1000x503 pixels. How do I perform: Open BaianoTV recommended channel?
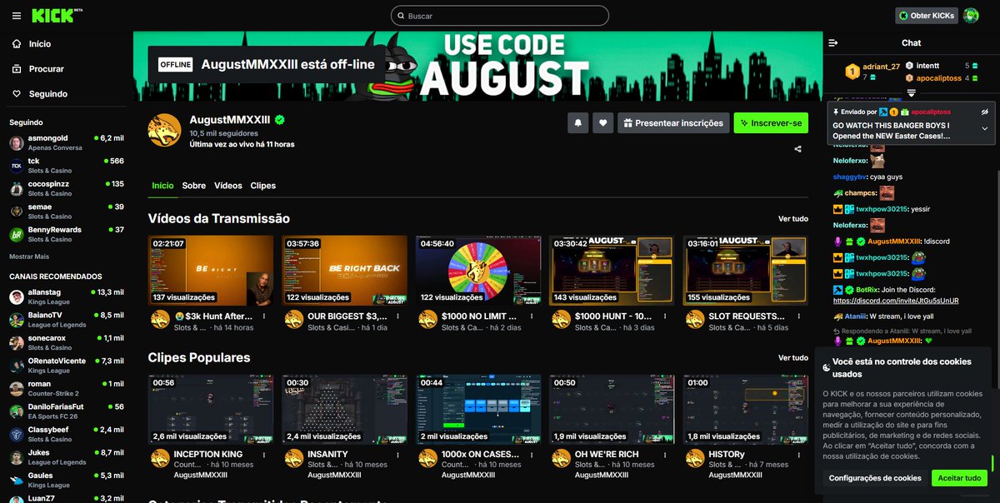(67, 320)
